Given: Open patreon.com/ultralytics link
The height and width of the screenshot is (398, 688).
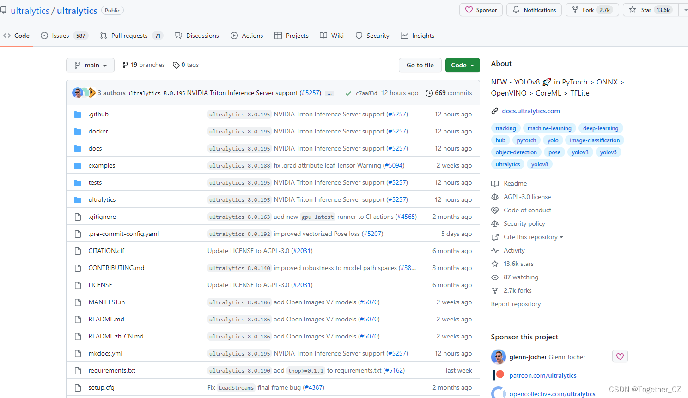Looking at the screenshot, I should [x=543, y=375].
